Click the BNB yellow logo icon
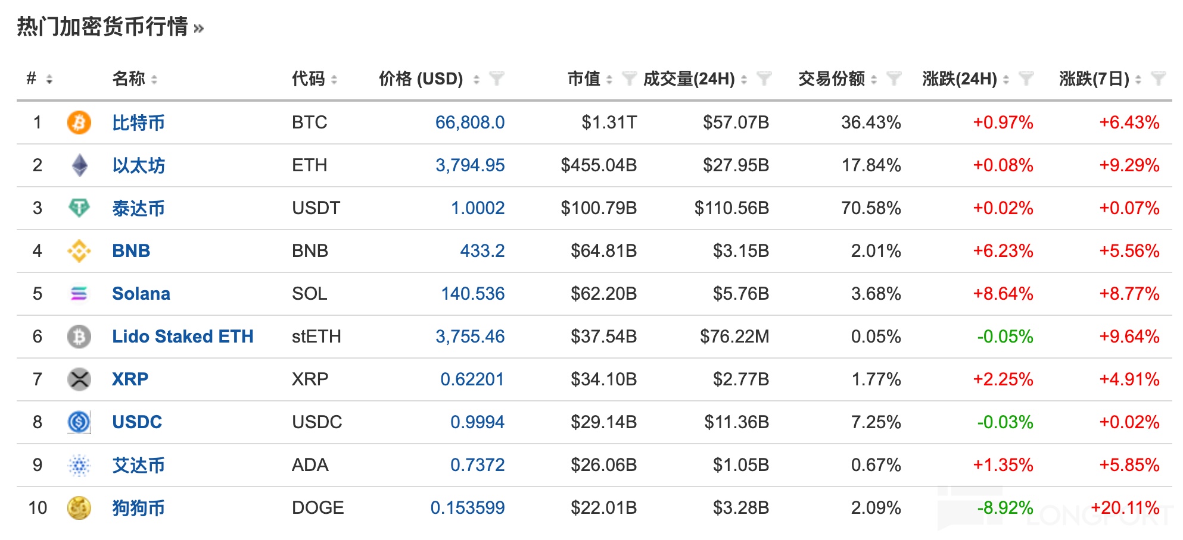 [x=79, y=251]
